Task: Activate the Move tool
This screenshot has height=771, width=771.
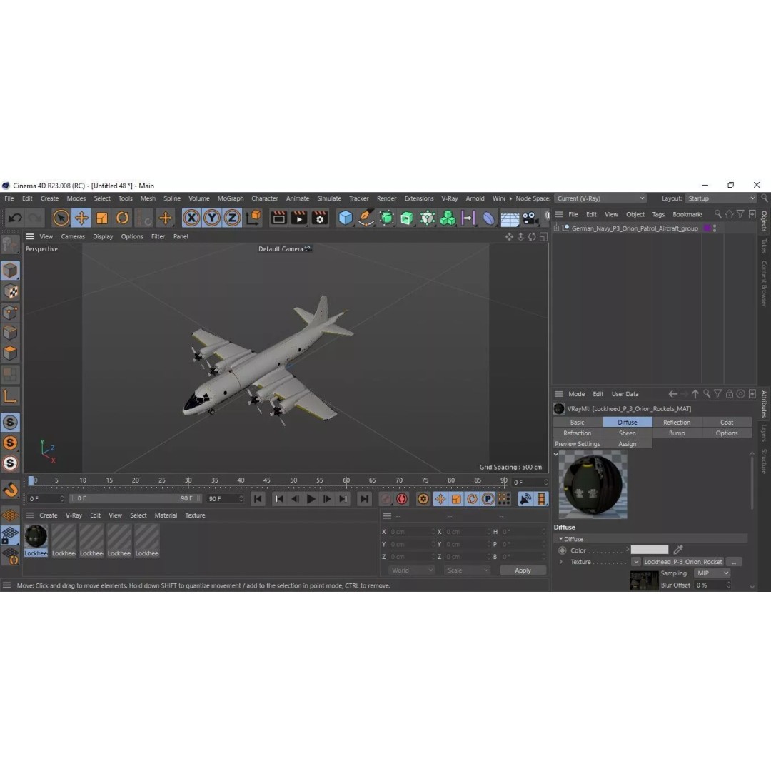Action: tap(81, 218)
